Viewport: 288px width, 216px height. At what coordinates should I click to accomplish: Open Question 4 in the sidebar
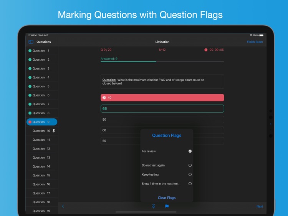(x=42, y=77)
